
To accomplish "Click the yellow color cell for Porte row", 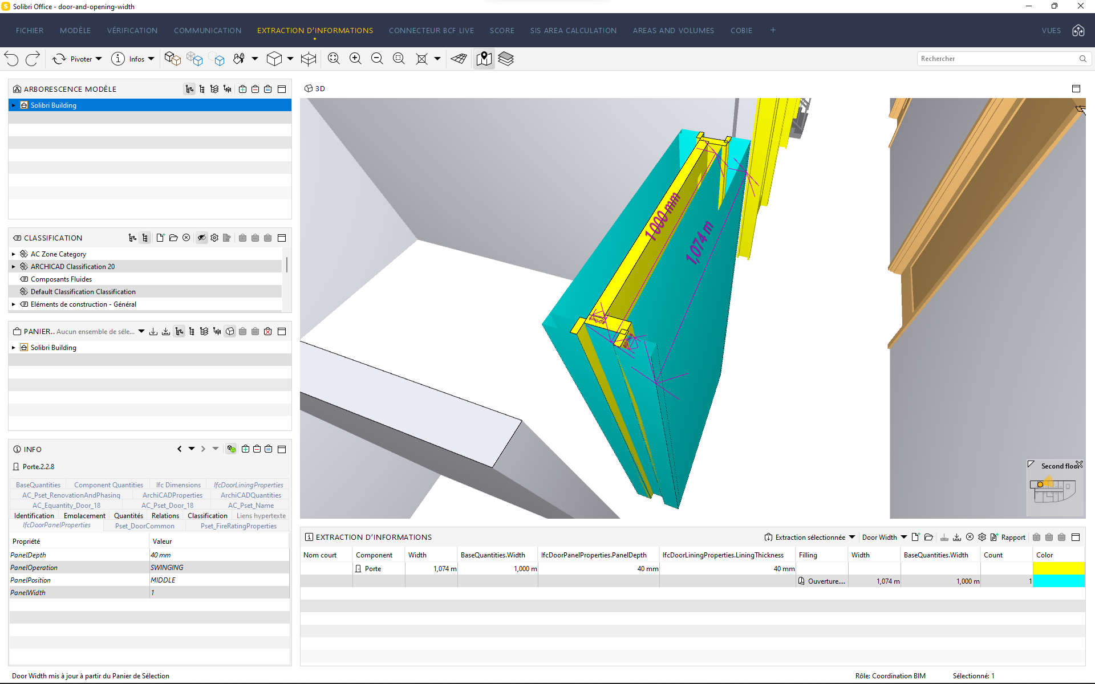I will (x=1058, y=568).
